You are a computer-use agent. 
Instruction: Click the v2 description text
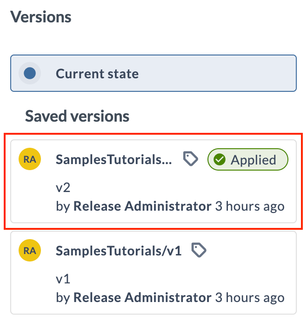pos(63,189)
